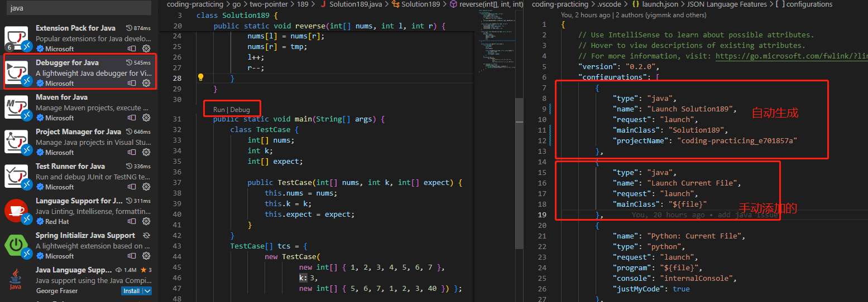The height and width of the screenshot is (302, 868).
Task: Click Debug above the main method
Action: [x=240, y=110]
